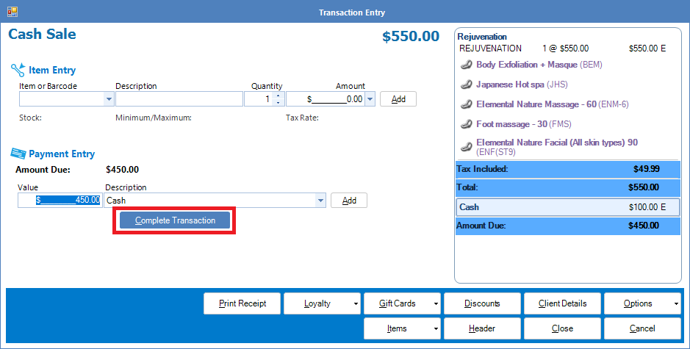
Task: Click the application icon in title bar
Action: pyautogui.click(x=12, y=12)
